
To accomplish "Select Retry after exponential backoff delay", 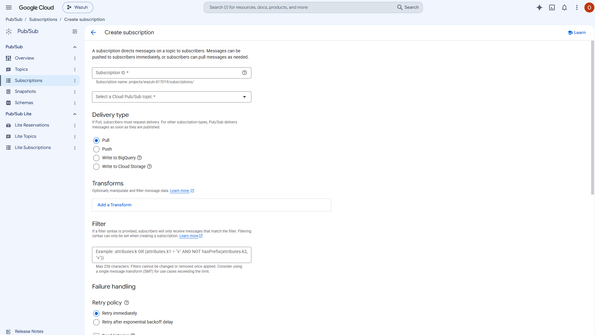I will (96, 322).
